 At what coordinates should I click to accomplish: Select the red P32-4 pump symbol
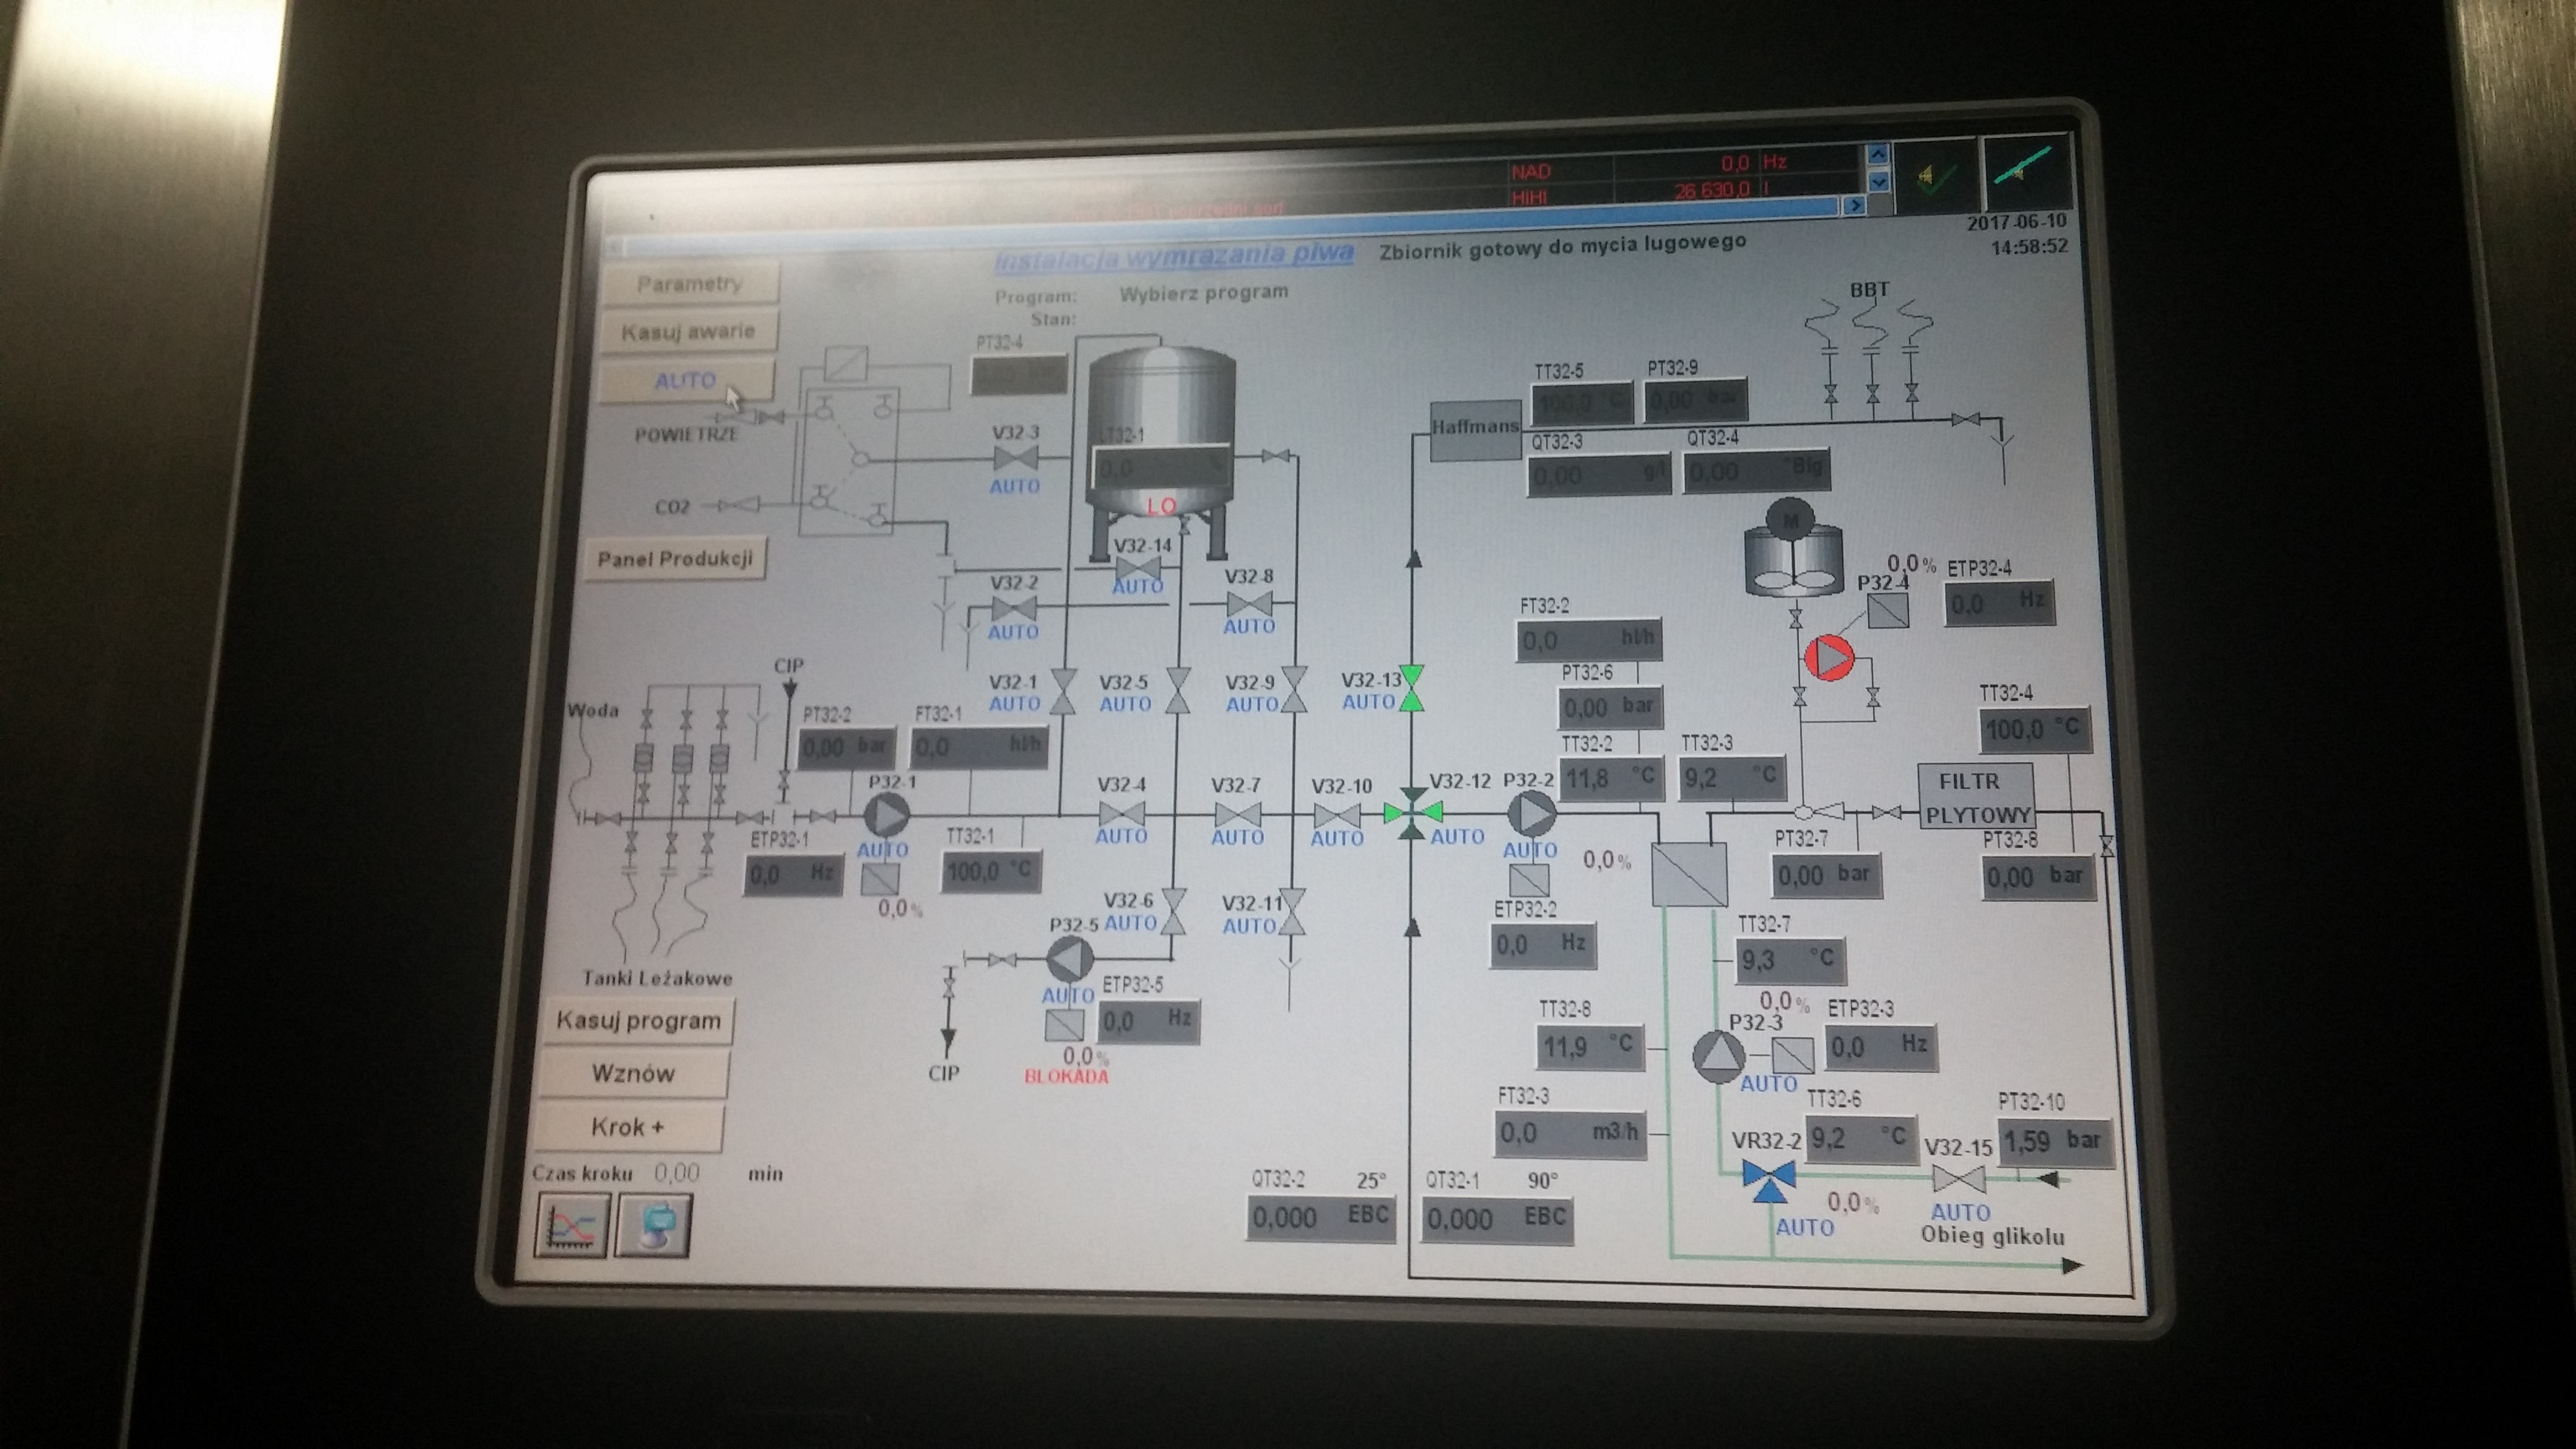(1829, 658)
